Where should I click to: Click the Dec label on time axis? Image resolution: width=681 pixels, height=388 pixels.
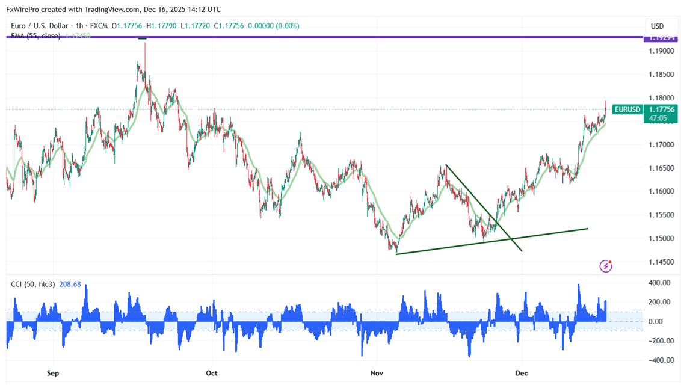coord(522,373)
